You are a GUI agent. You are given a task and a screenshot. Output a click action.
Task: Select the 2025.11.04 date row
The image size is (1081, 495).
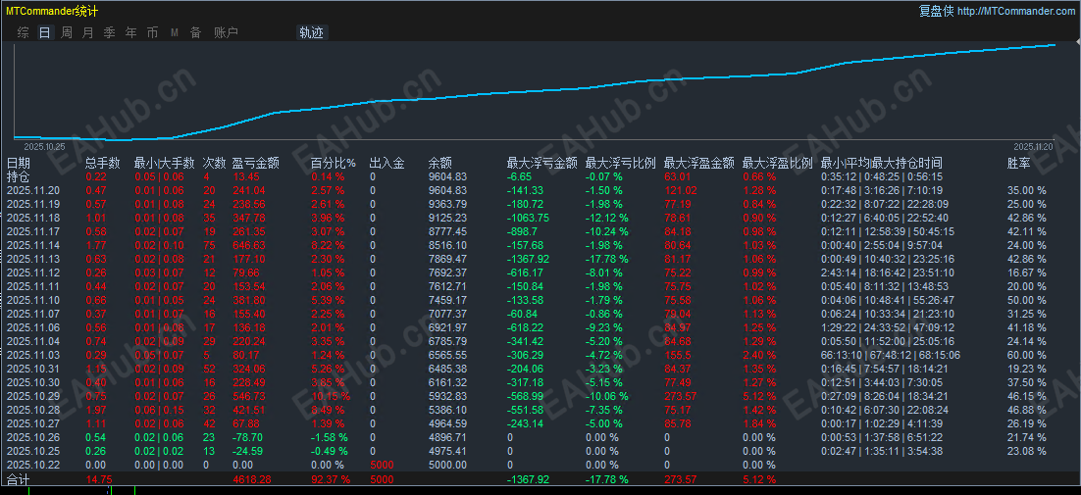(x=33, y=341)
